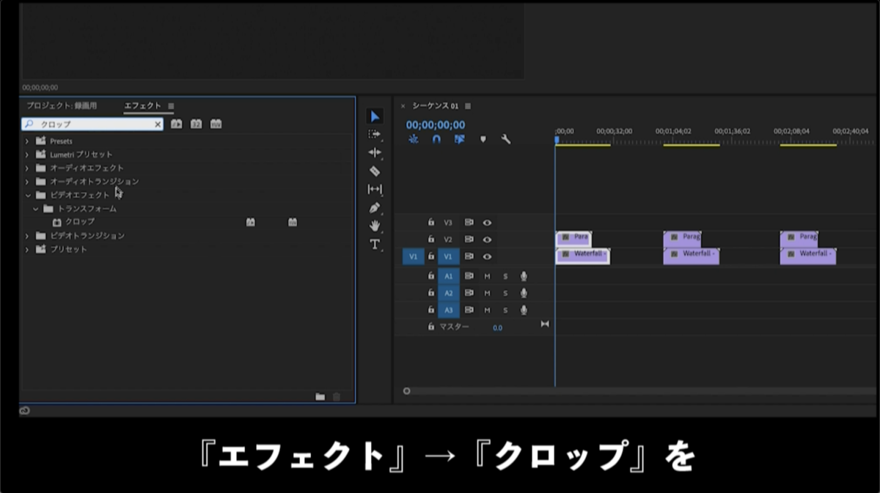This screenshot has height=493, width=880.
Task: Clear the クロップ search with the x button
Action: pos(158,124)
